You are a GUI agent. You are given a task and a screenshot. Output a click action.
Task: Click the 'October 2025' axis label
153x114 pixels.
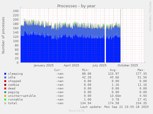[128, 65]
